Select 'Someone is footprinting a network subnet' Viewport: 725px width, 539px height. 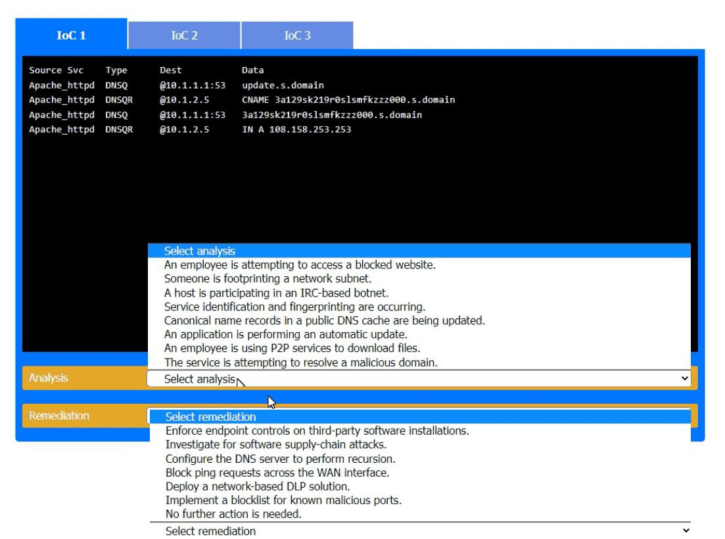[268, 279]
